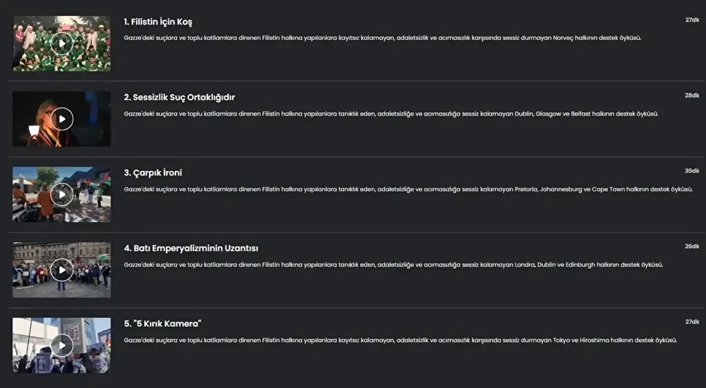Play episode 1 Filistin İçin Koş
Image resolution: width=706 pixels, height=388 pixels.
pos(62,44)
